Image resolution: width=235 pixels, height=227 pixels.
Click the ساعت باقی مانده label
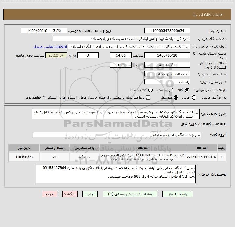click(x=30, y=55)
